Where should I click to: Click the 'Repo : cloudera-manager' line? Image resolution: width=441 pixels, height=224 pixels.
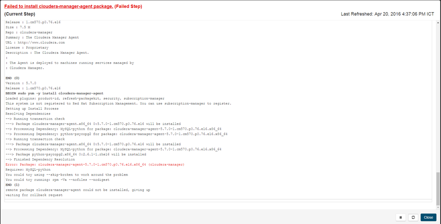click(x=29, y=32)
